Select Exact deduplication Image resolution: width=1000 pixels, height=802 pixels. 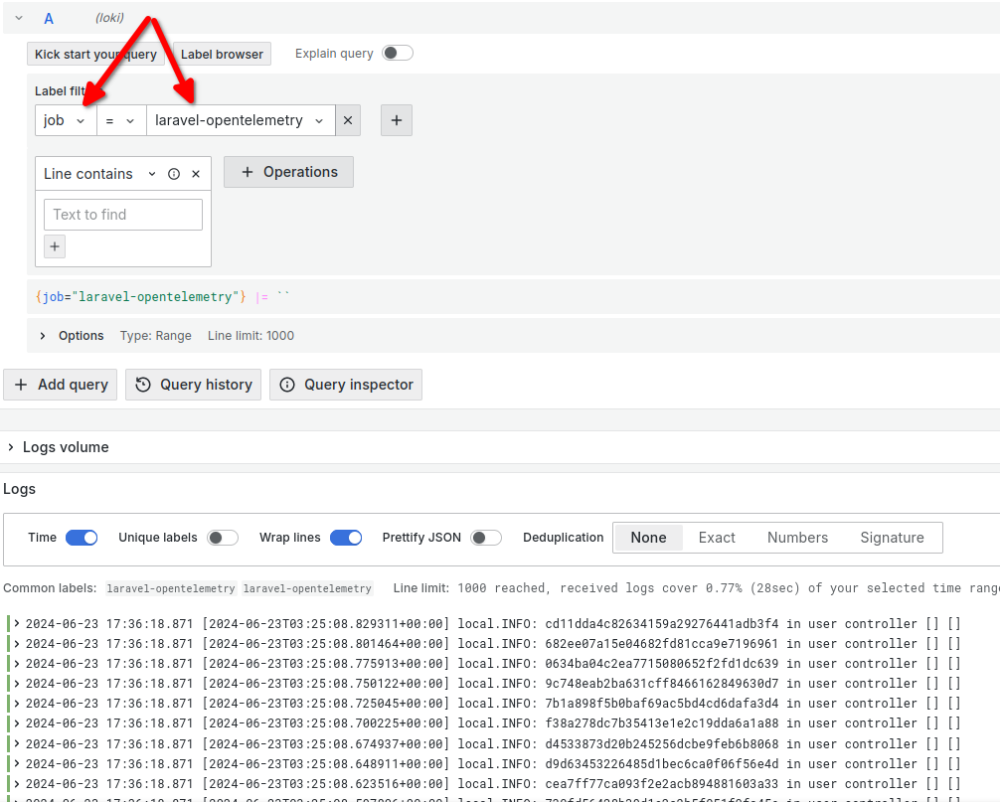pyautogui.click(x=717, y=538)
